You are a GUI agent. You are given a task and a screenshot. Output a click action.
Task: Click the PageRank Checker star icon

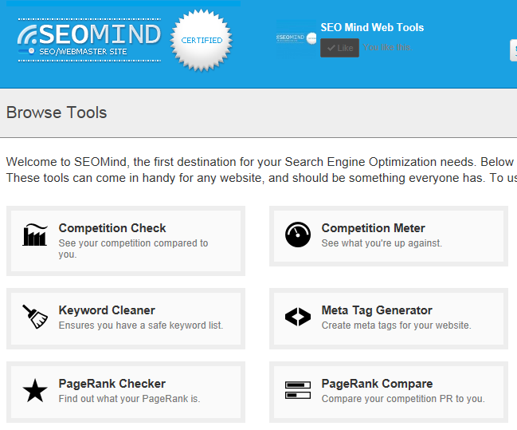35,391
